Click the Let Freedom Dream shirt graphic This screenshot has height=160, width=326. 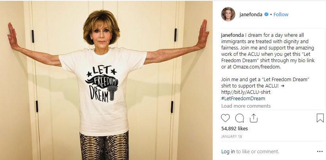coord(102,84)
